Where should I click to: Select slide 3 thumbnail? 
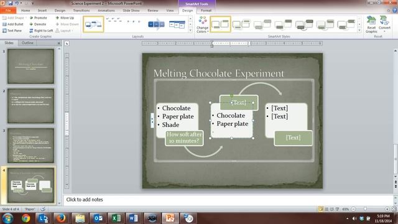pos(30,146)
